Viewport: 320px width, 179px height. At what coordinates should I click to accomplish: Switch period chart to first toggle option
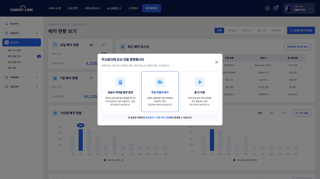pos(260,113)
